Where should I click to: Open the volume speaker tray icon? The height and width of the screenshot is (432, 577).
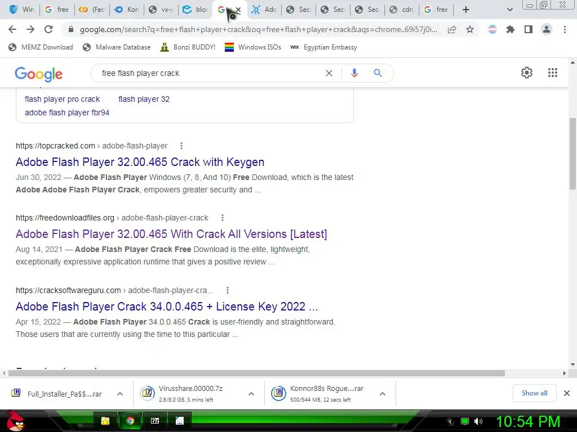(x=478, y=421)
